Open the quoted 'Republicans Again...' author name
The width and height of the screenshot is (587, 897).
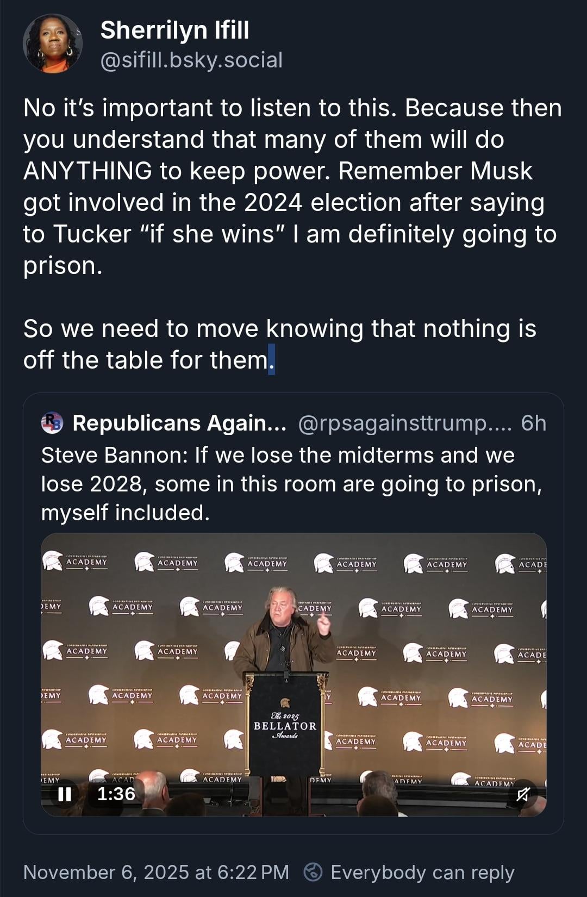[179, 423]
